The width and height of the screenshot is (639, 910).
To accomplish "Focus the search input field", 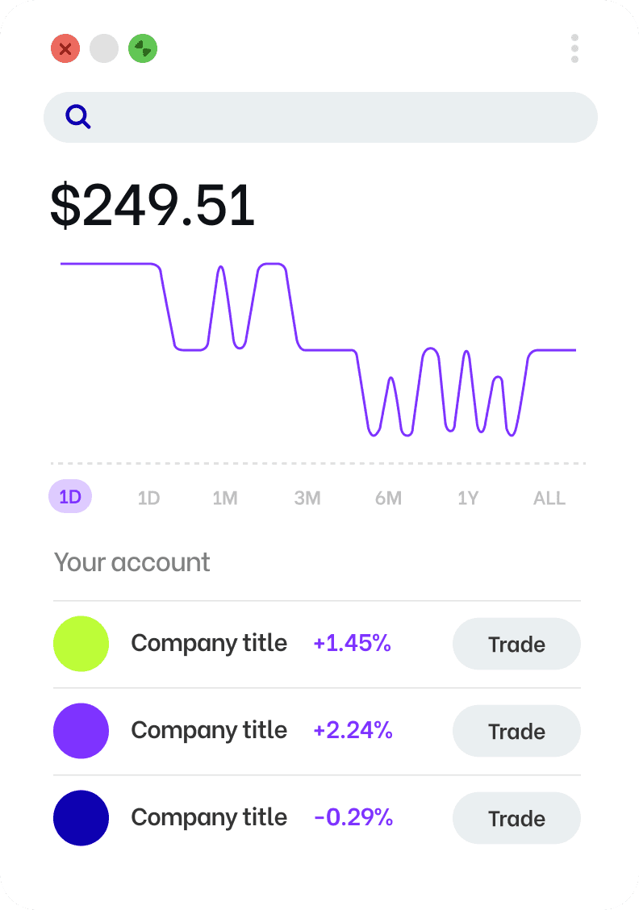I will 320,117.
